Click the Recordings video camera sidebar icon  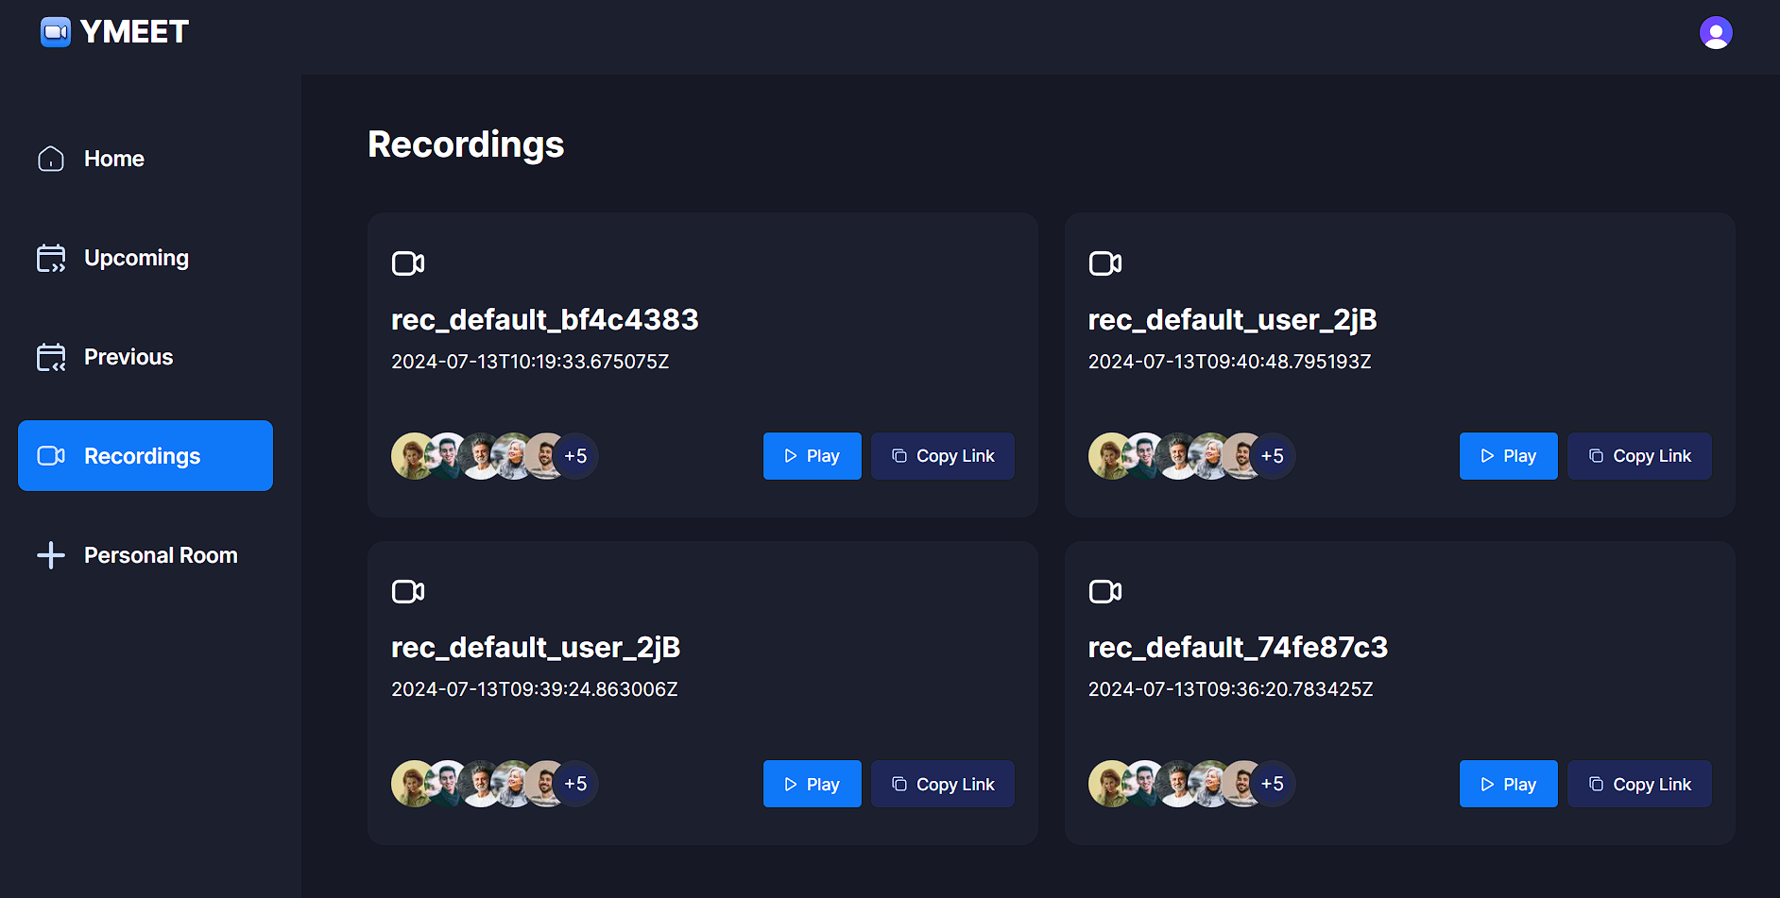click(x=51, y=456)
